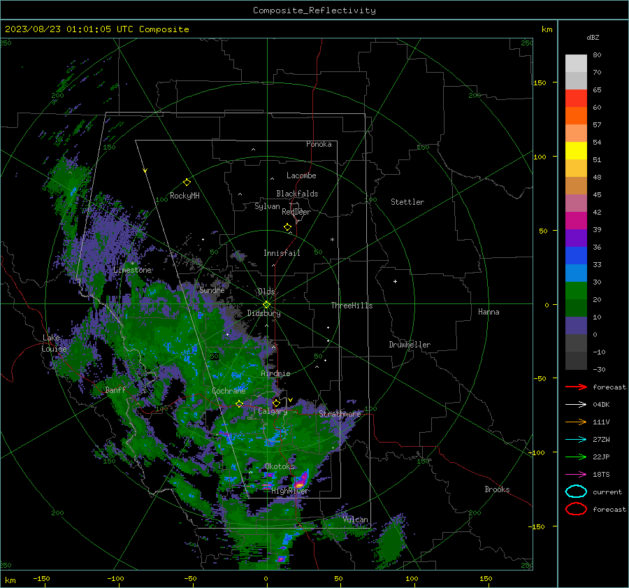
Task: Click the magenta 18TS arrow icon
Action: tap(576, 475)
